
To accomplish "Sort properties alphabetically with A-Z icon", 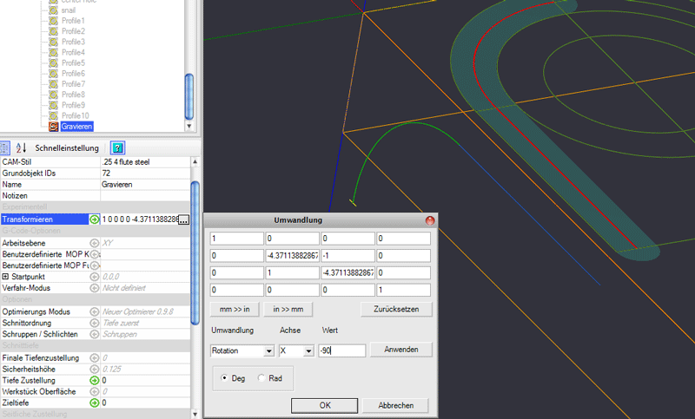I will point(23,148).
